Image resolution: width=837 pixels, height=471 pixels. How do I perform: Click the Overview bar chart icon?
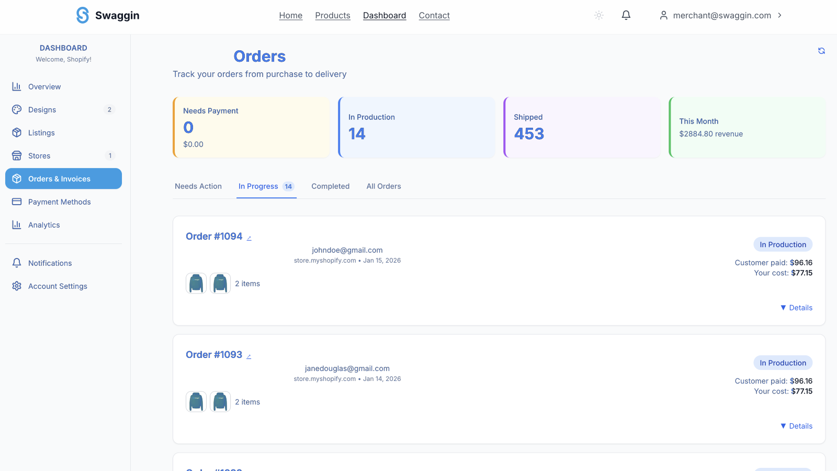coord(17,86)
